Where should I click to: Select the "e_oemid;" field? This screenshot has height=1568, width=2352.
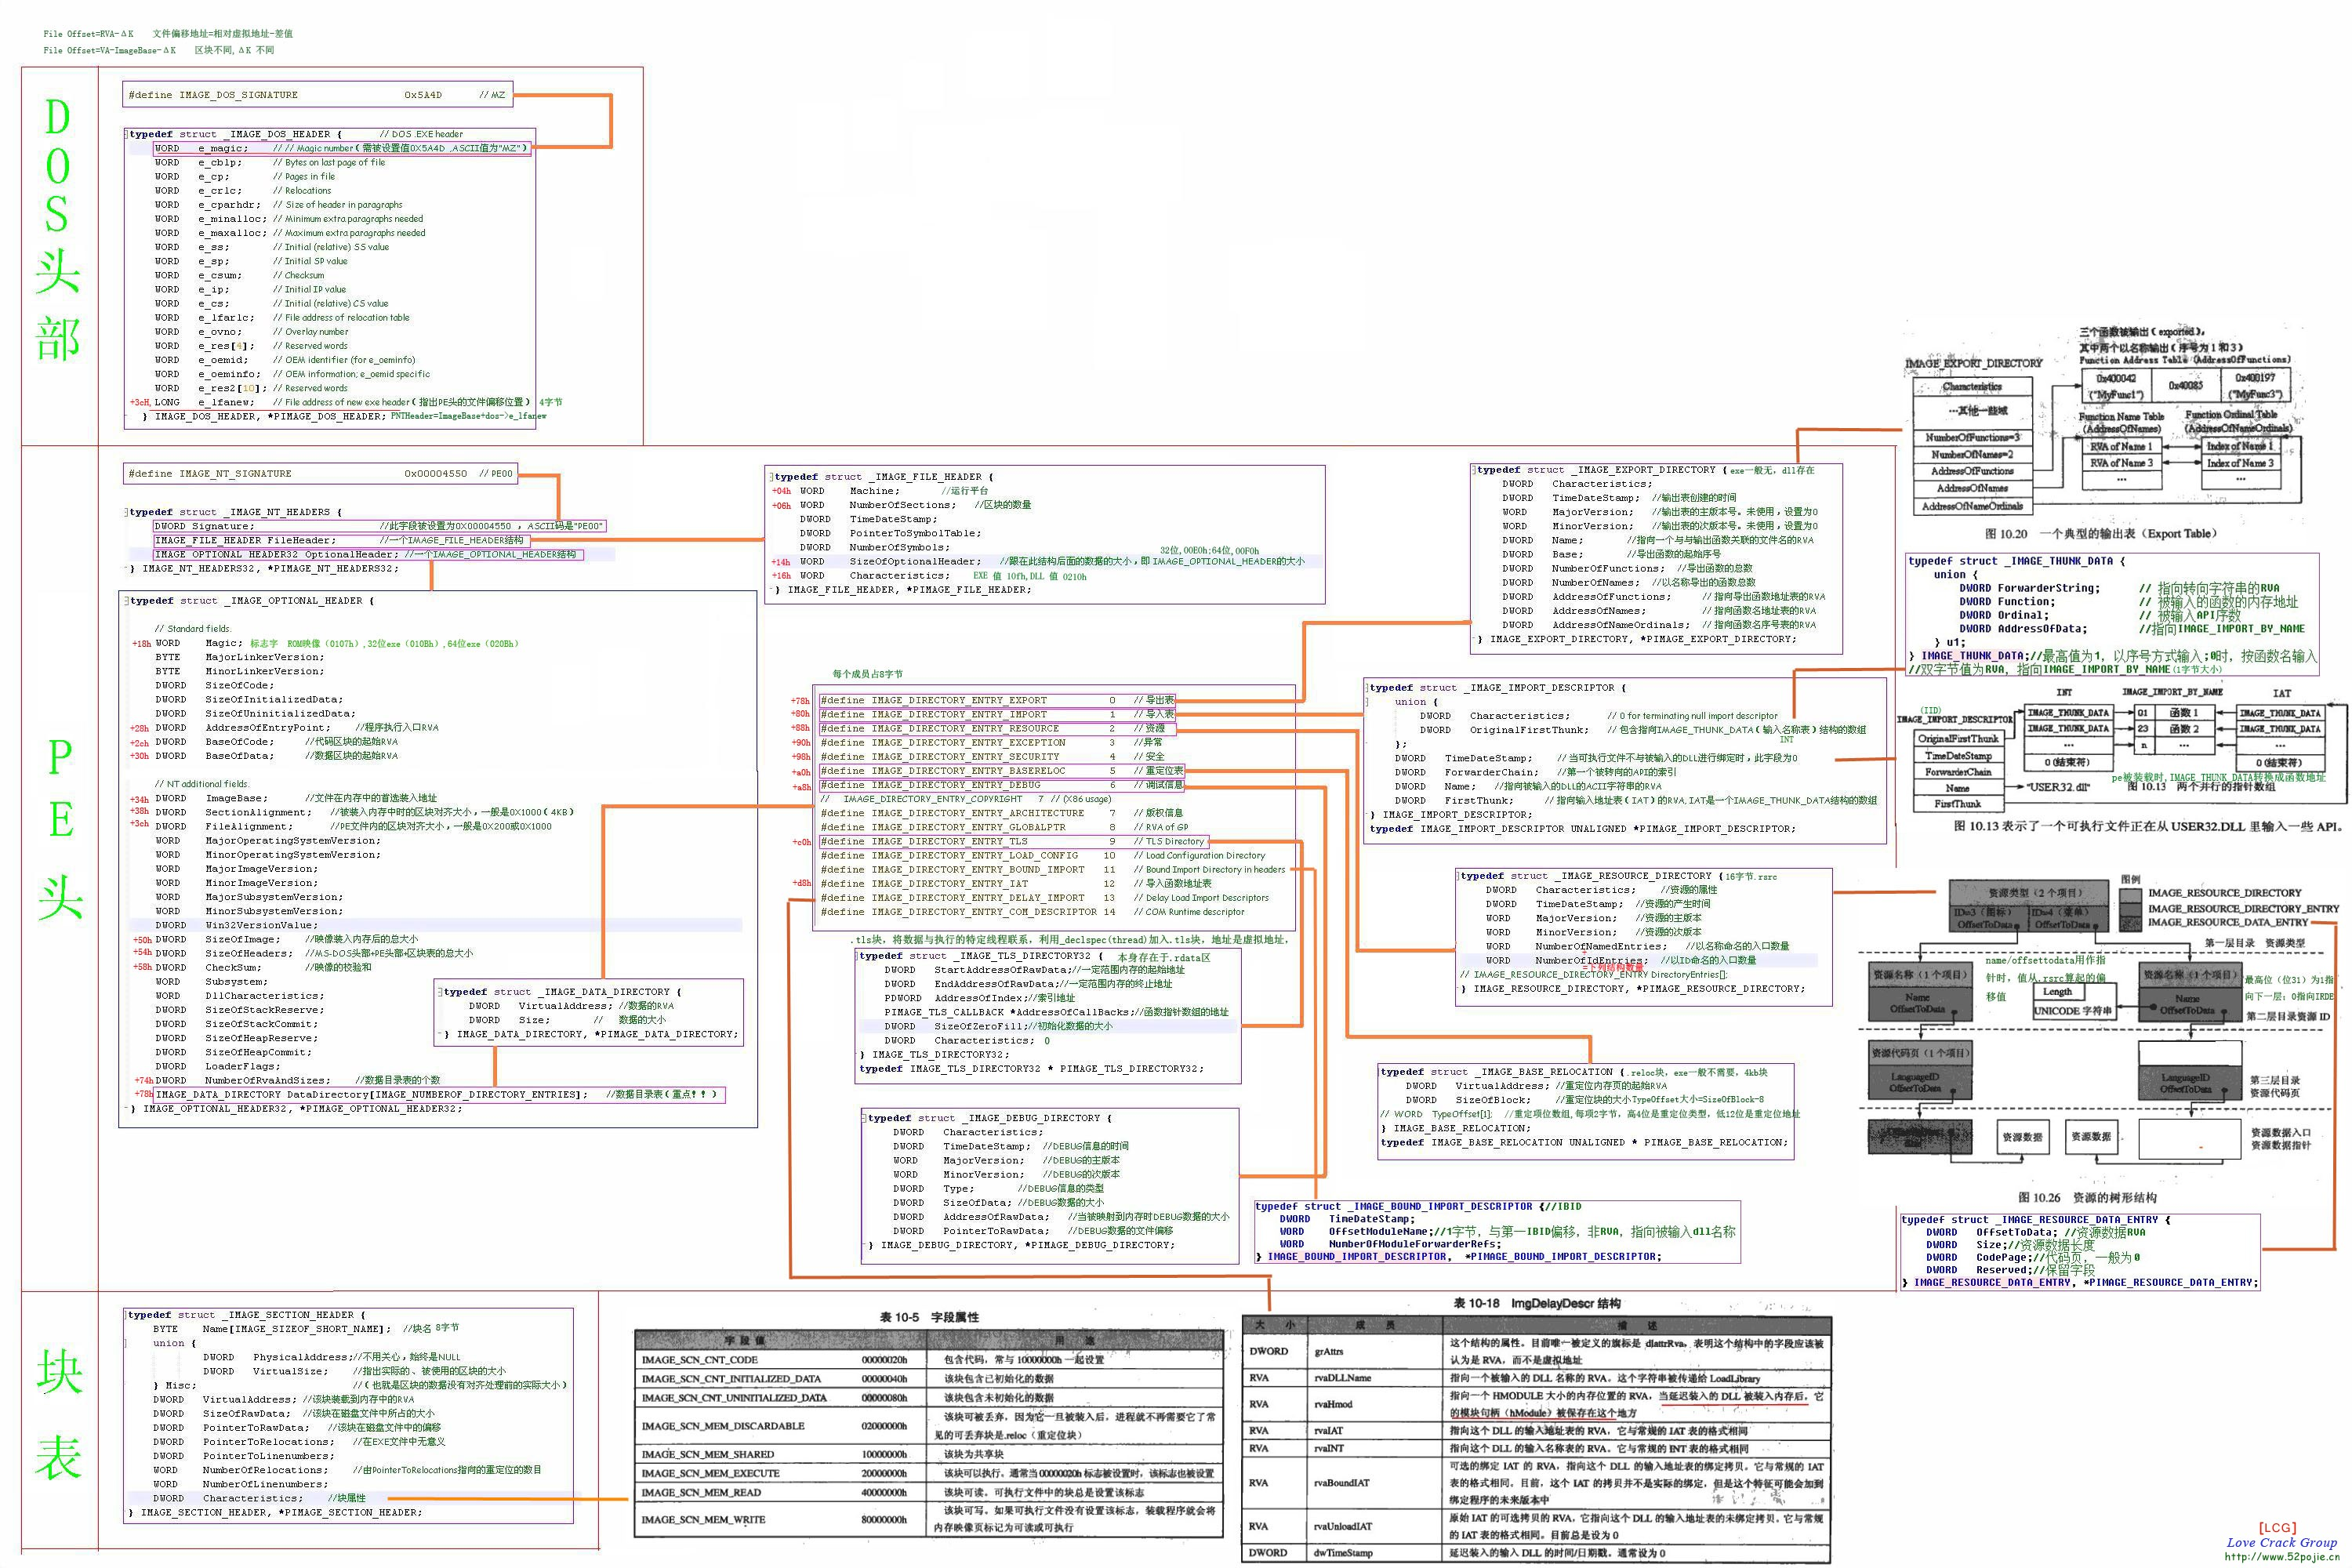[x=223, y=360]
